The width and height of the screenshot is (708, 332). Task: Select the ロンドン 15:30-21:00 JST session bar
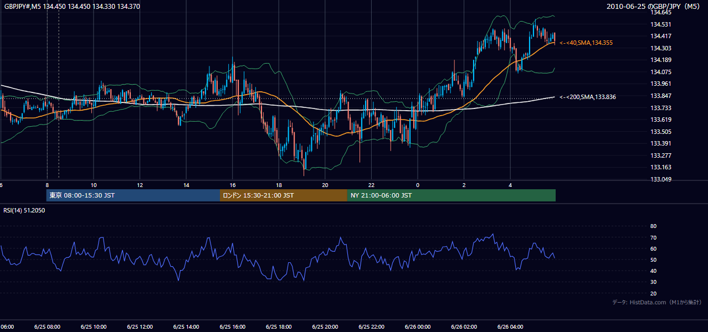pos(284,195)
